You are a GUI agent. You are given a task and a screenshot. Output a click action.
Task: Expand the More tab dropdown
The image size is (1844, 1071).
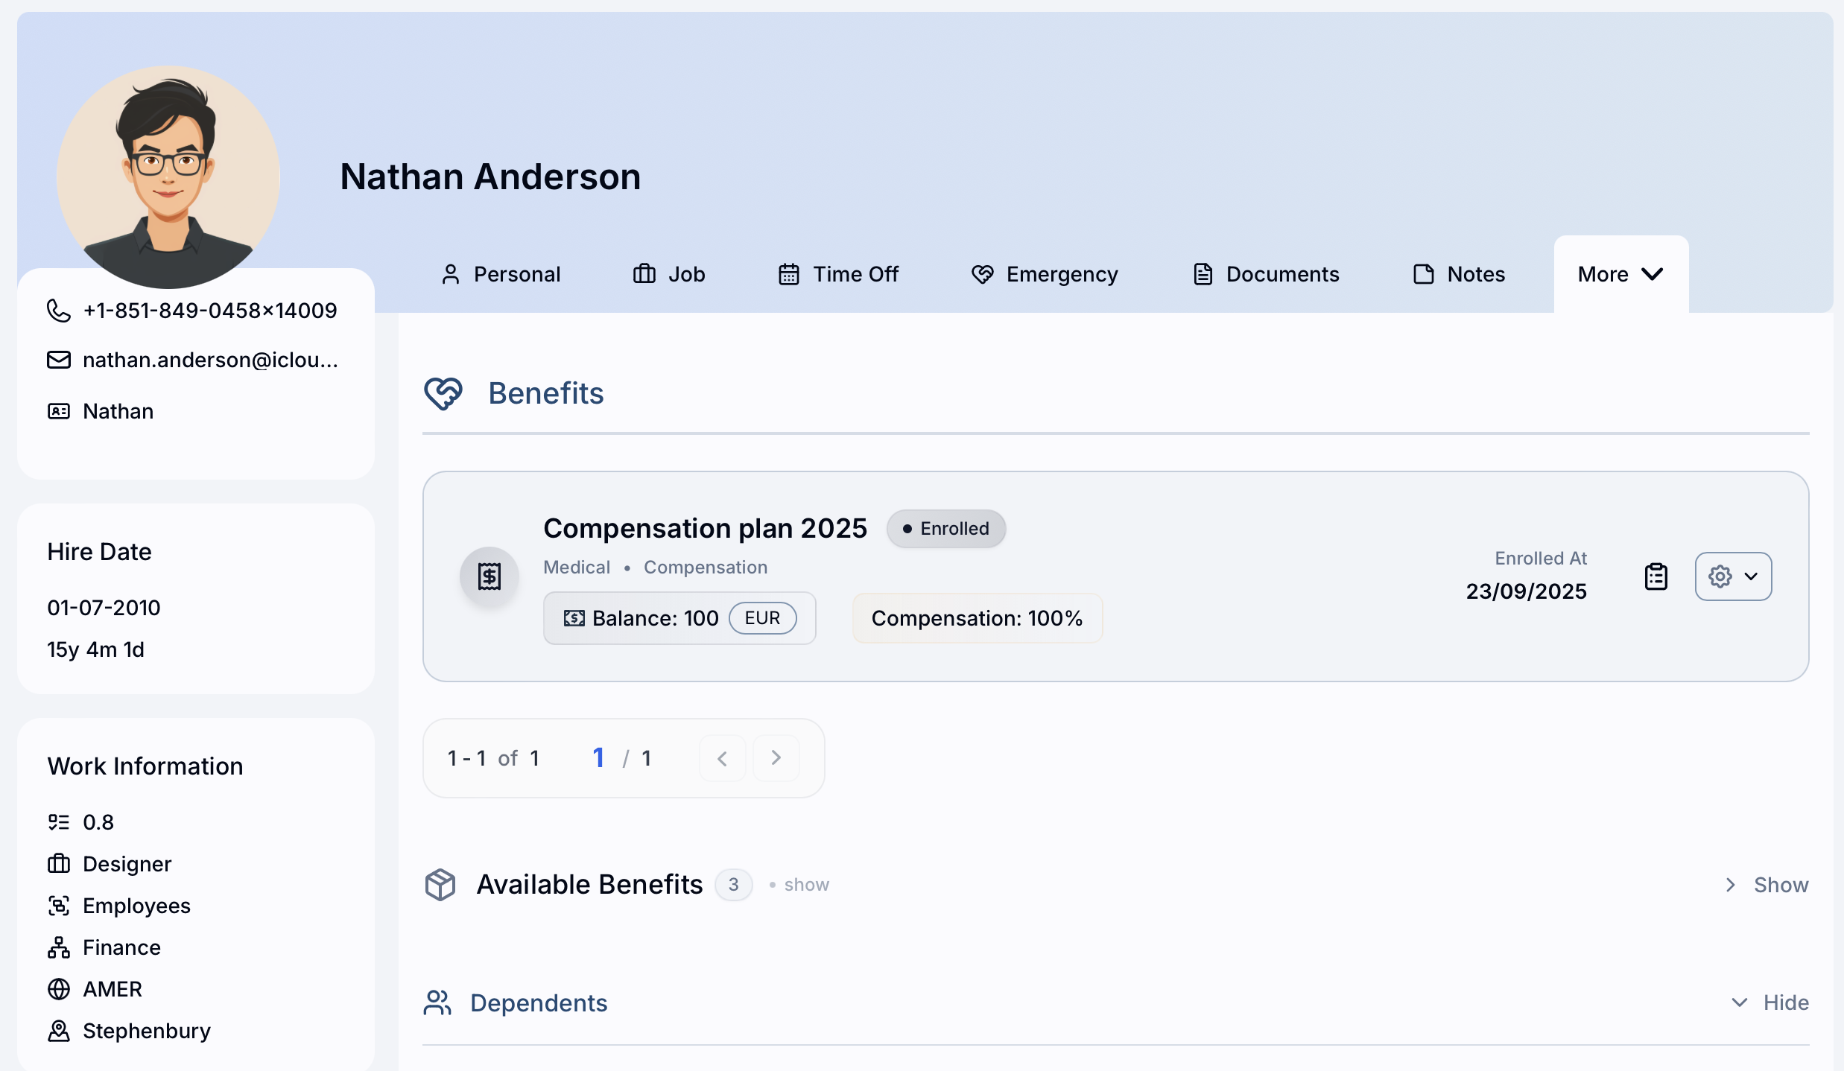(x=1620, y=274)
